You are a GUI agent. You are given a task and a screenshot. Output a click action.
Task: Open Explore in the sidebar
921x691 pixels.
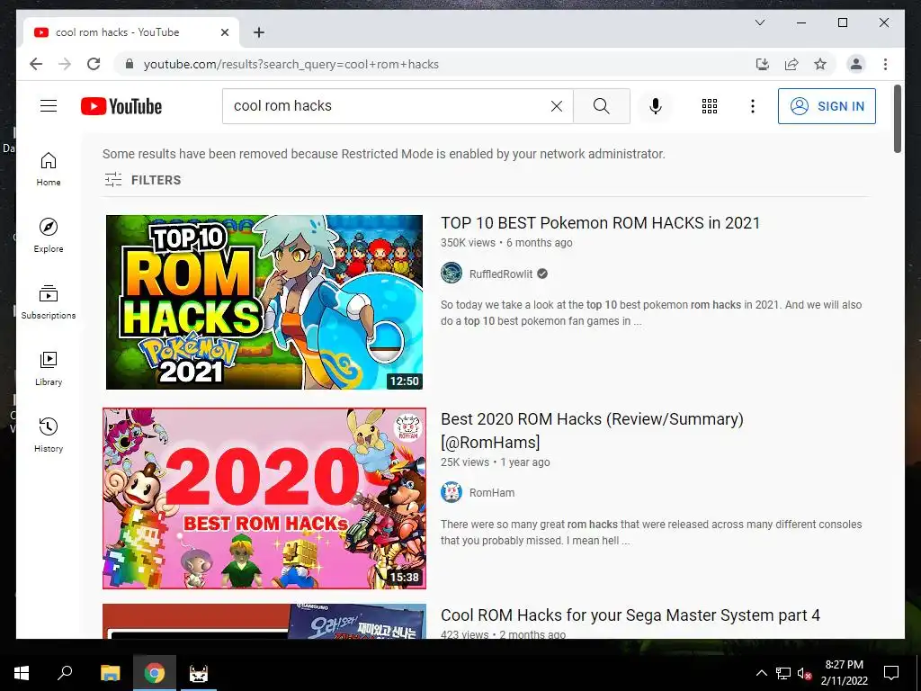[49, 235]
